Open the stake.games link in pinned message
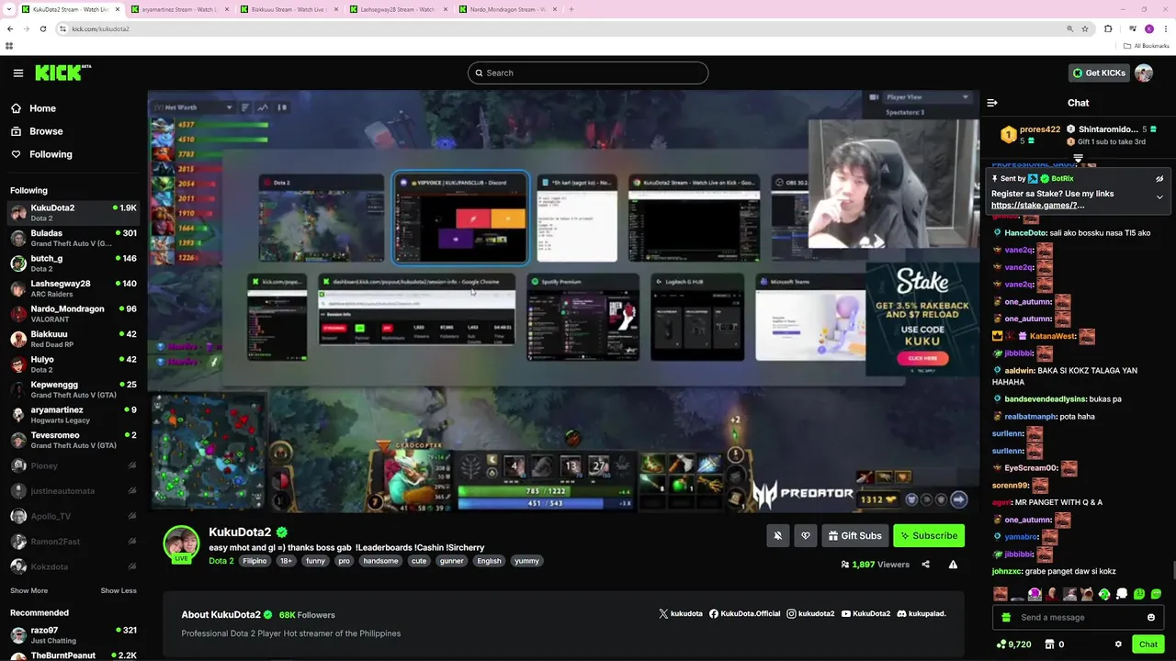 tap(1037, 205)
